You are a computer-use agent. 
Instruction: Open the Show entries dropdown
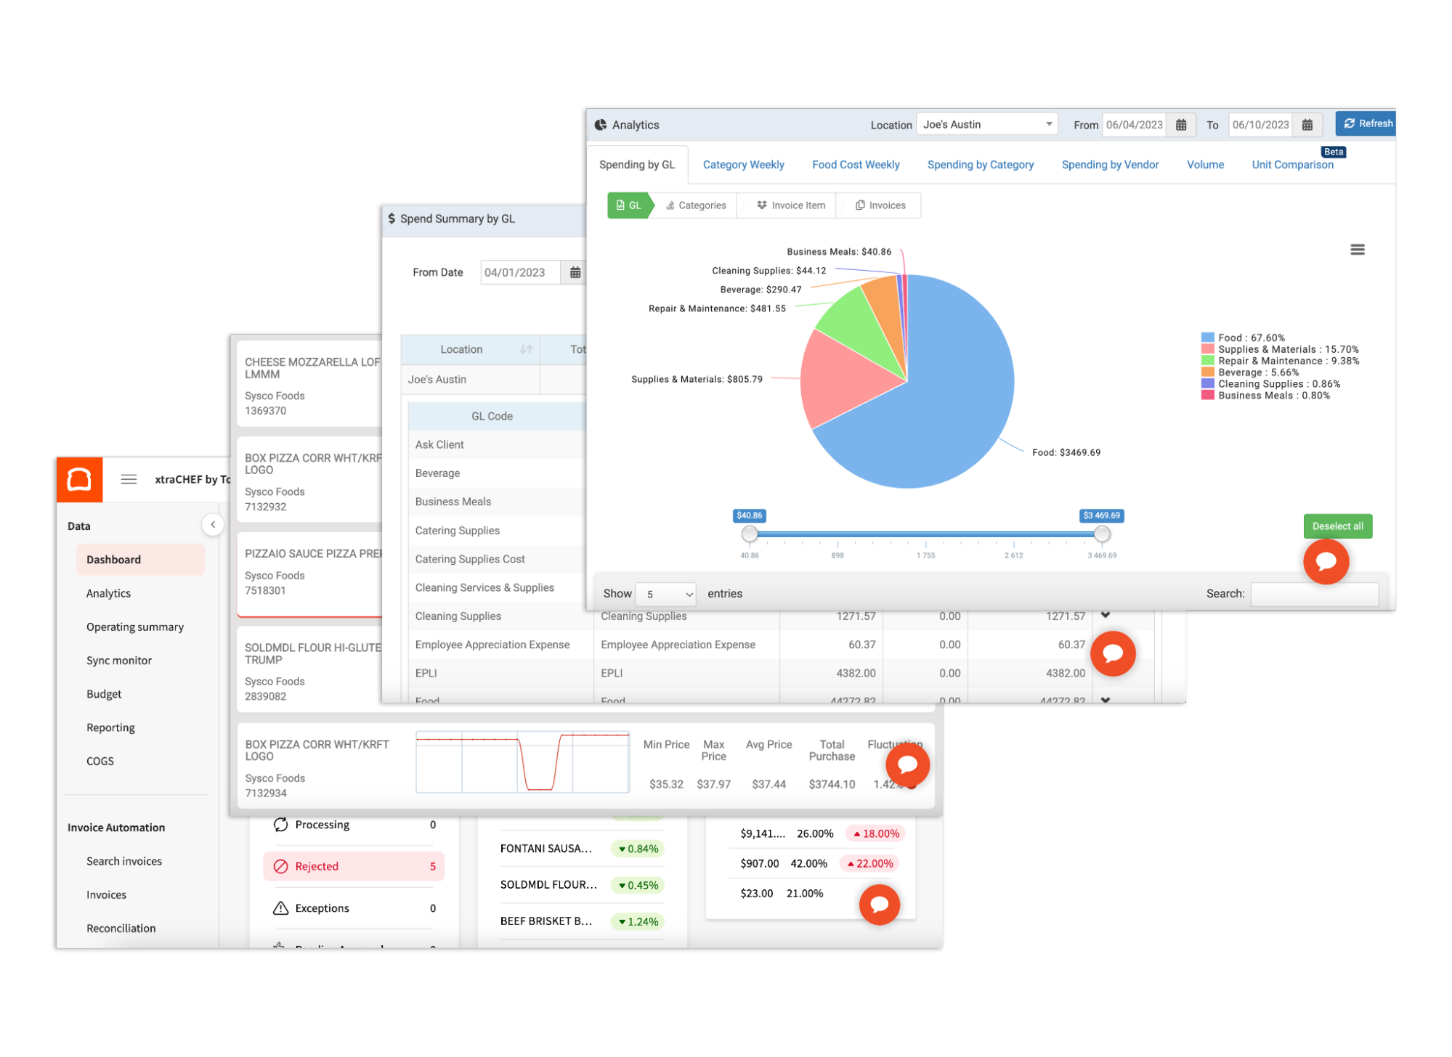(x=665, y=594)
